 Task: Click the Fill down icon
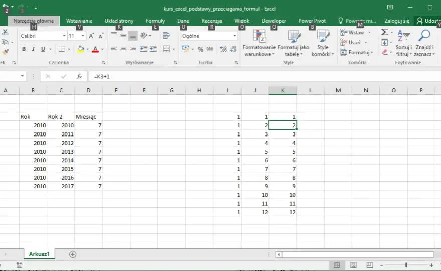384,42
